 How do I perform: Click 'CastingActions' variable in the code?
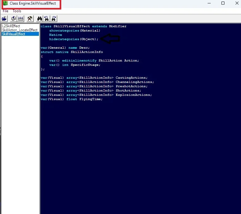pos(131,77)
